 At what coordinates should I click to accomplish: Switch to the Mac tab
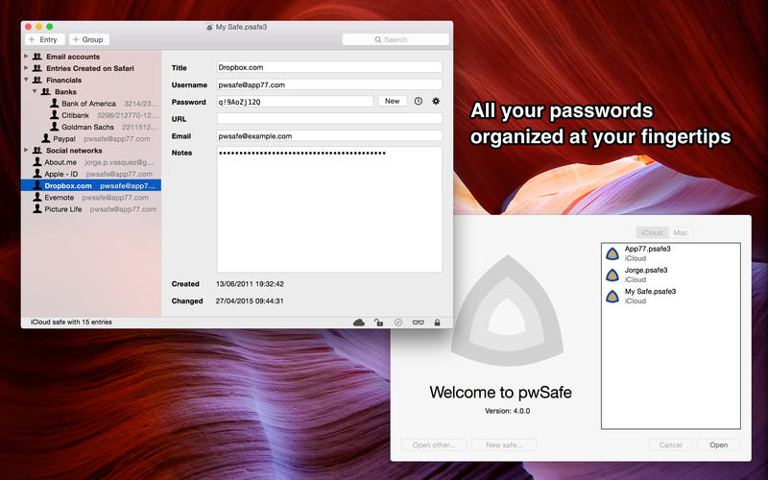681,233
